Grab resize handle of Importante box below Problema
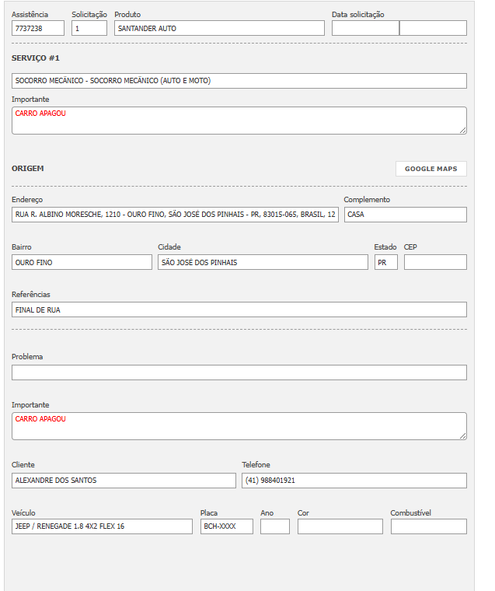 [x=463, y=436]
